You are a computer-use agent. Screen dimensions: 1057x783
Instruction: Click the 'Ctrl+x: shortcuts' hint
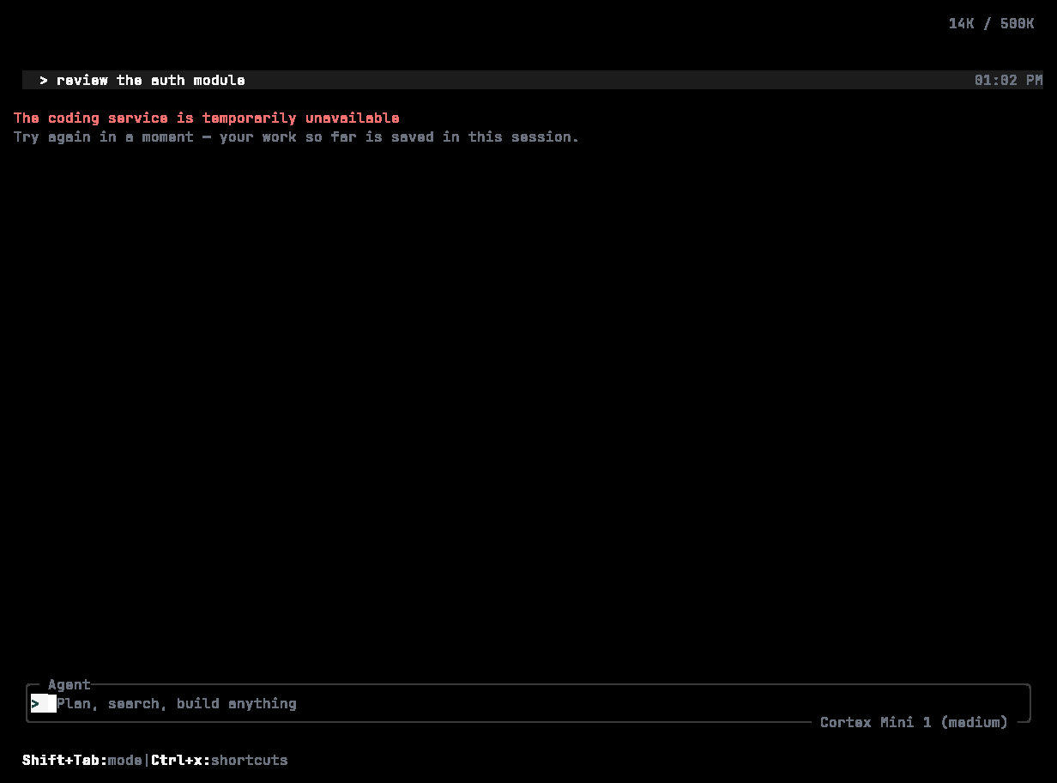pos(220,760)
